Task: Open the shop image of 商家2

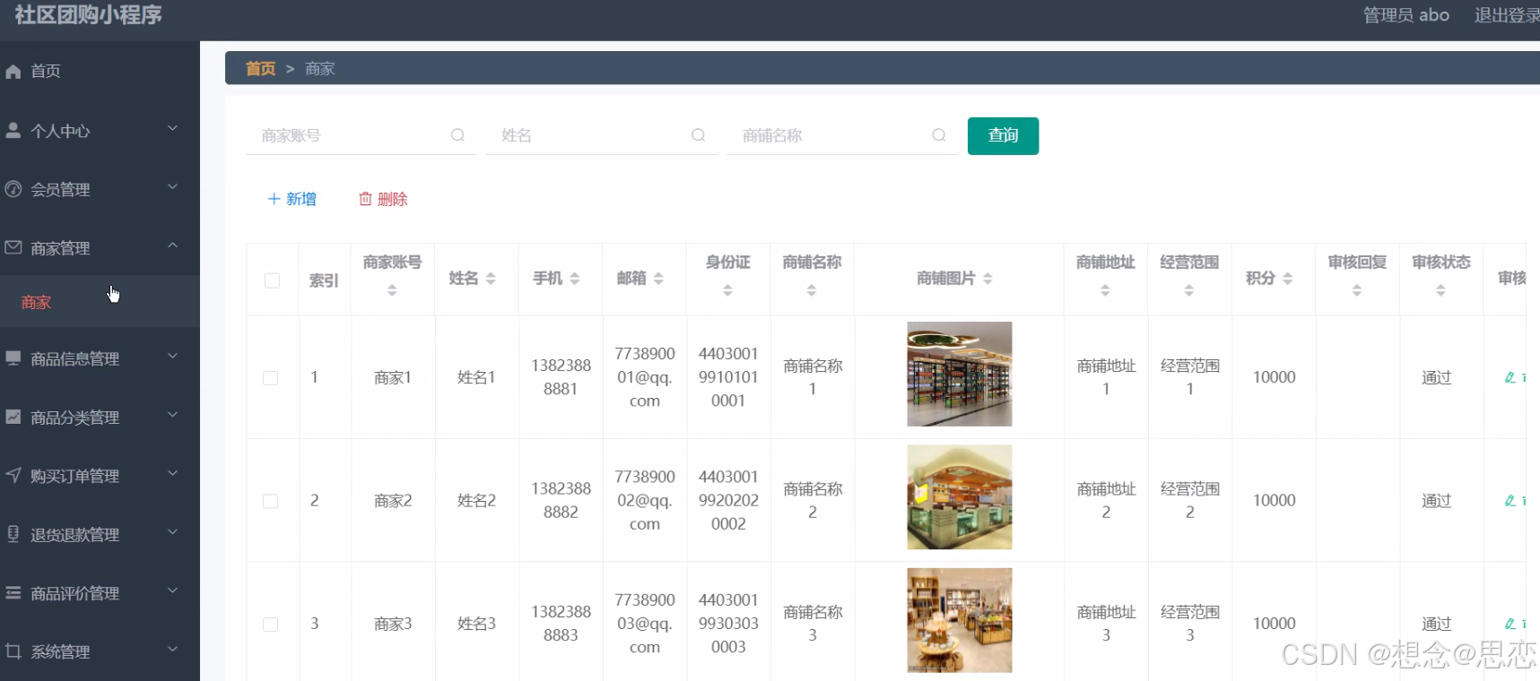Action: coord(959,497)
